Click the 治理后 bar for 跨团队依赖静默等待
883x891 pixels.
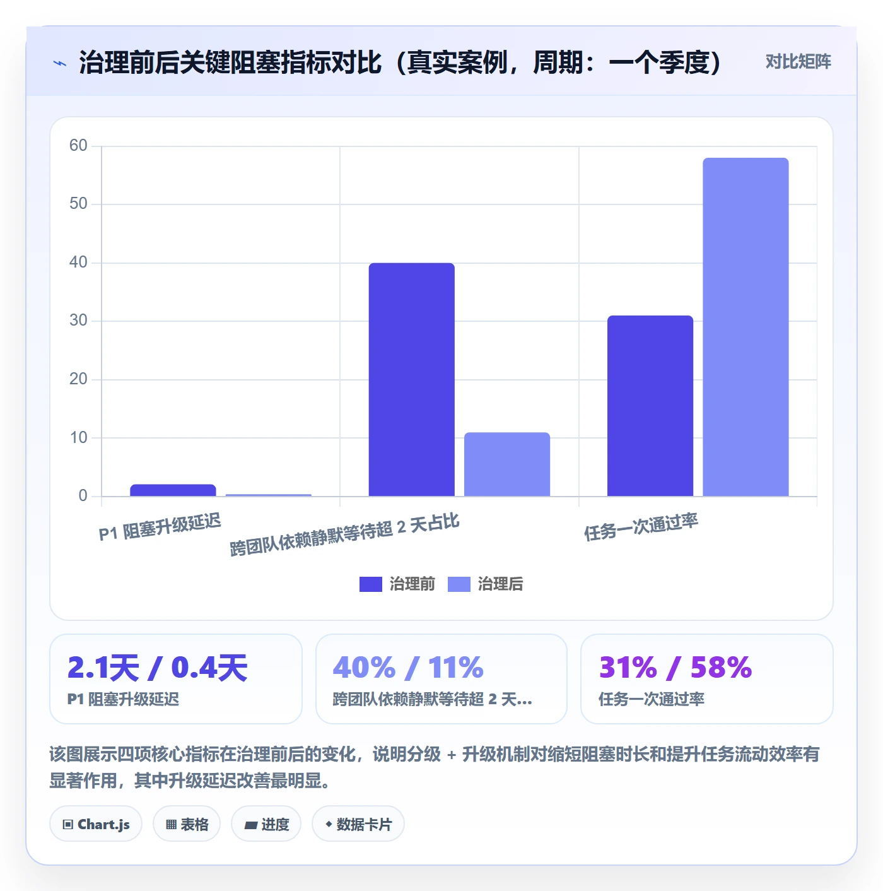tap(507, 464)
